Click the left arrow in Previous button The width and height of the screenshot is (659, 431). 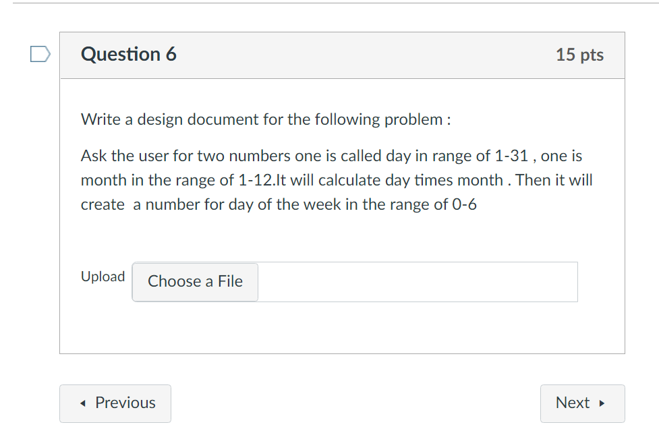(x=82, y=403)
